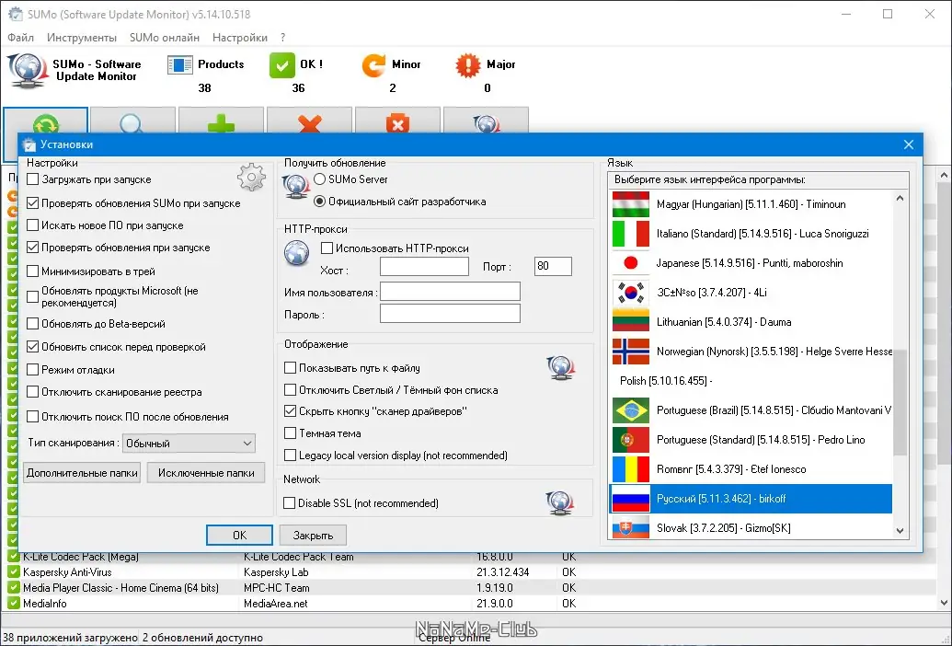Select Русский [5.11.3.462] - birkoff language
Screen dimensions: 952x646
point(751,499)
